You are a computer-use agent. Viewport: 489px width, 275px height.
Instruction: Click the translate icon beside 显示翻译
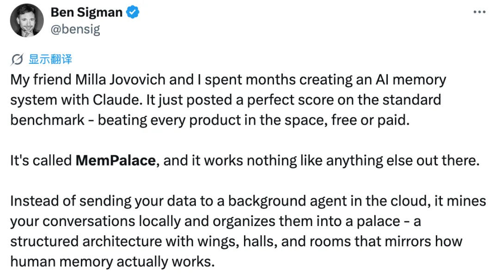pos(17,60)
